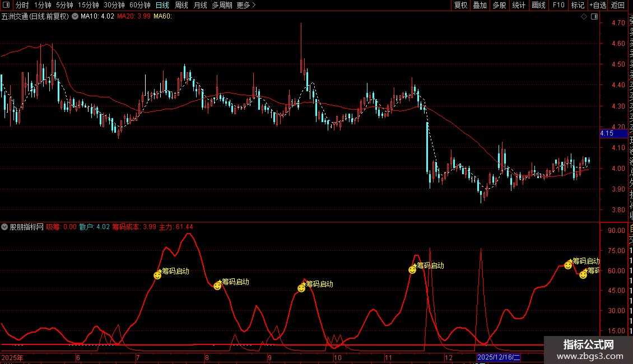Click the 2025年 time axis label
Viewport: 633px width, 364px height.
[12, 357]
